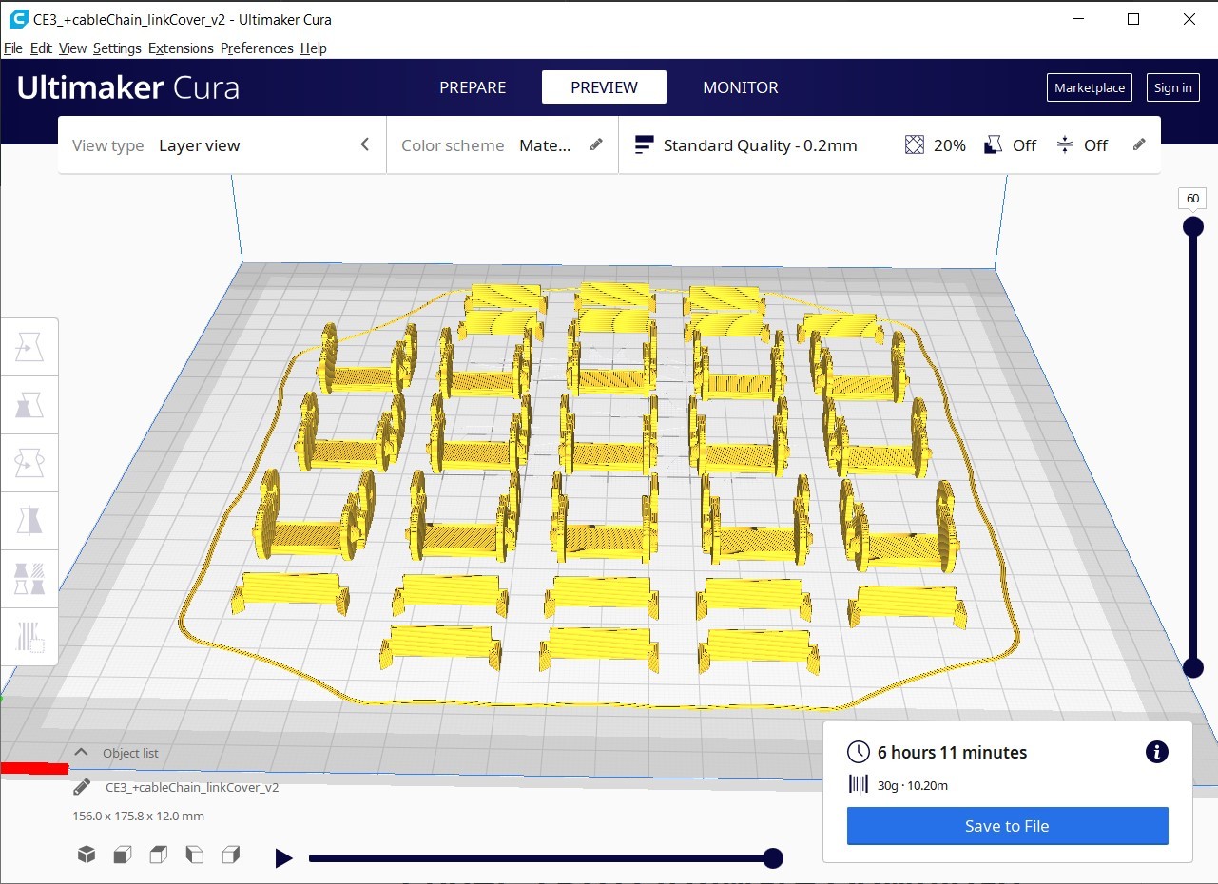
Task: Switch to 3D perspective view cube icon
Action: click(x=87, y=855)
